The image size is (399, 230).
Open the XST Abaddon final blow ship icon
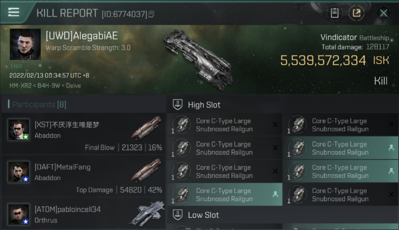click(147, 128)
